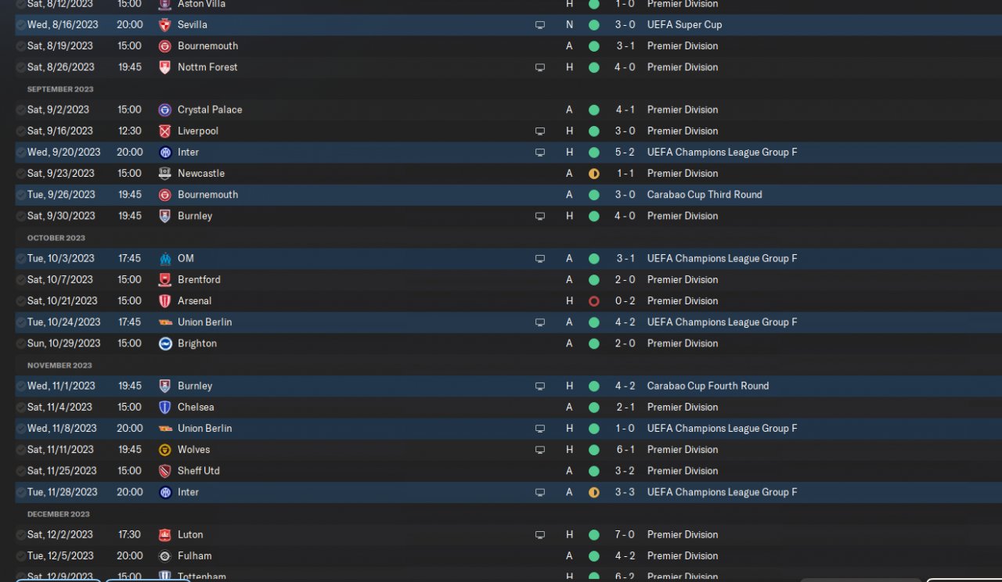Click the Brighton club badge icon
Screen dimensions: 1002x582
tap(164, 343)
